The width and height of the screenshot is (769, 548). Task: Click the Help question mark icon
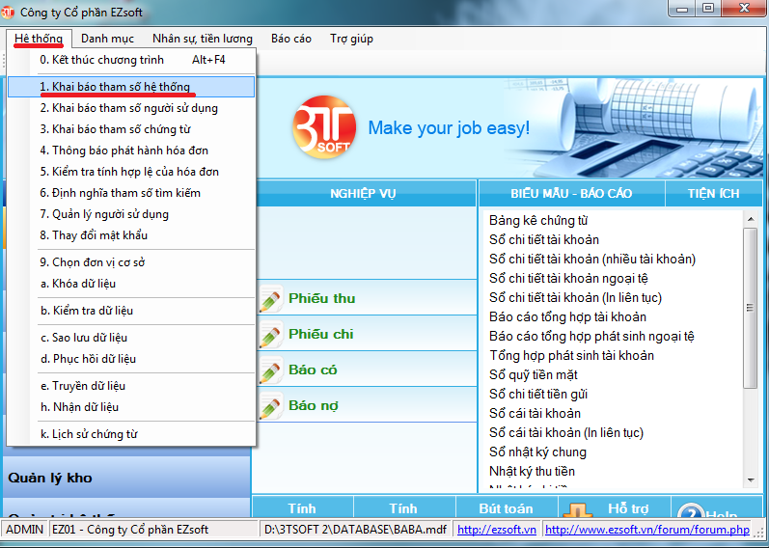tap(689, 514)
